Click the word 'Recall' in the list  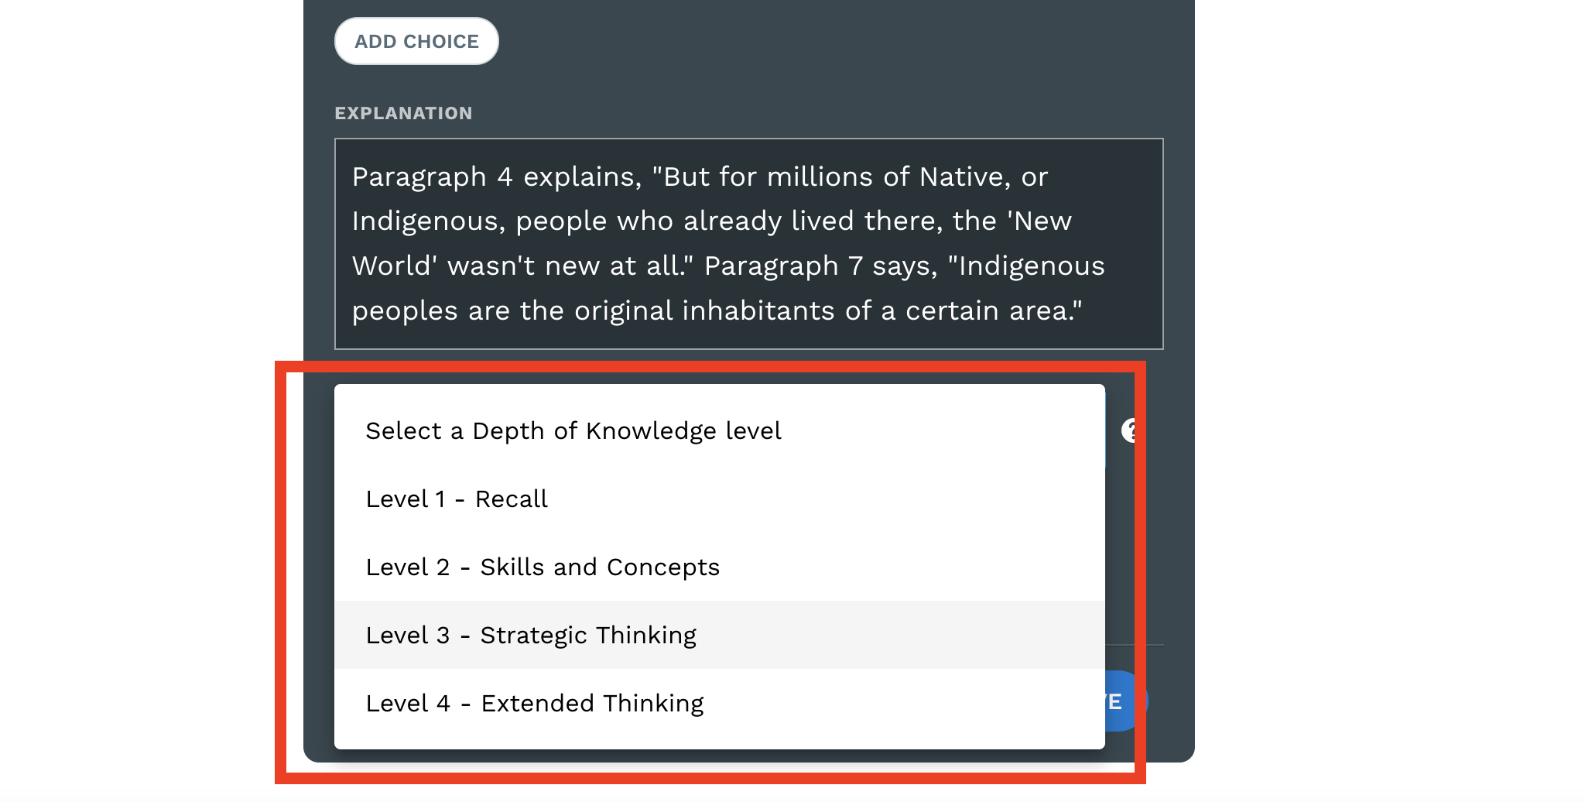coord(512,499)
